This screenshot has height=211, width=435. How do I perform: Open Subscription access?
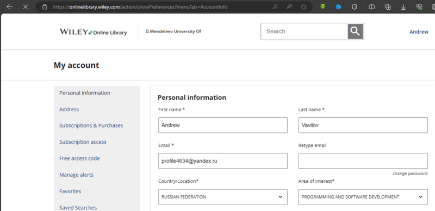click(83, 142)
